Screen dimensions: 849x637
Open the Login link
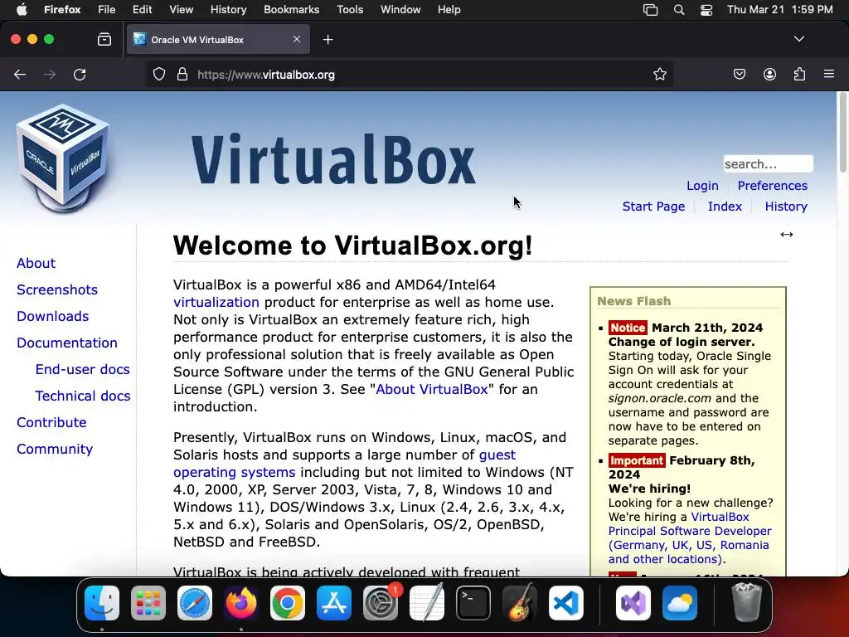tap(702, 186)
